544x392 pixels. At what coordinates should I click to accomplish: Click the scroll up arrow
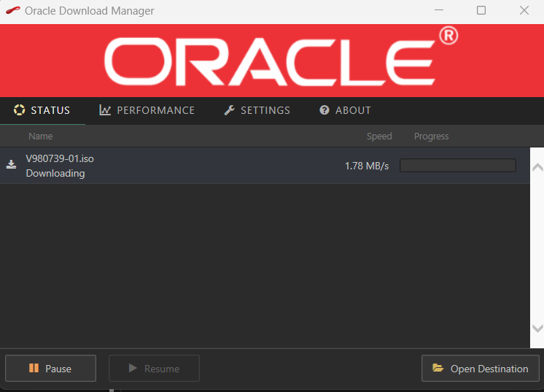tap(537, 168)
